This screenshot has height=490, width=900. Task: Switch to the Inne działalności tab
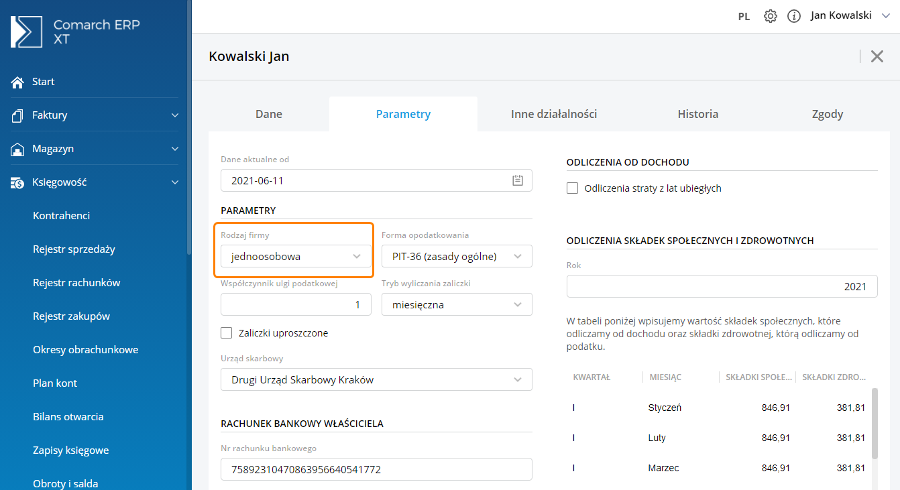click(x=553, y=114)
